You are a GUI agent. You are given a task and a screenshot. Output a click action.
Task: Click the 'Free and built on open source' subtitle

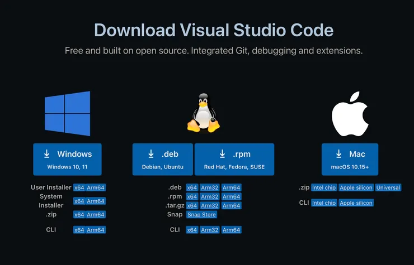coord(214,50)
